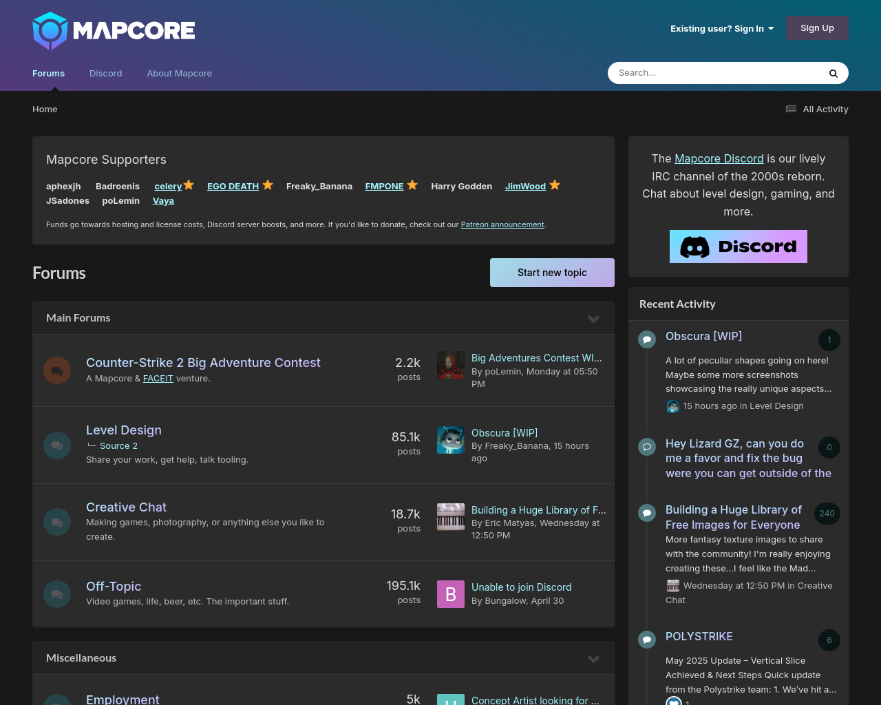Open Bungalow's B avatar in Off-Topic row
This screenshot has width=881, height=705.
coord(451,593)
